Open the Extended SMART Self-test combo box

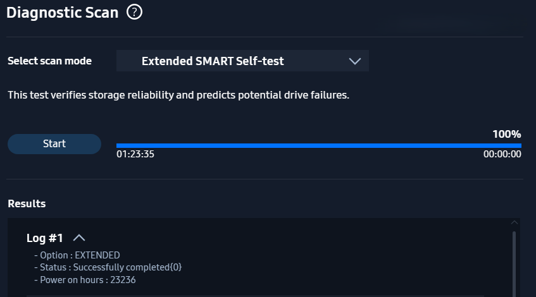click(242, 61)
